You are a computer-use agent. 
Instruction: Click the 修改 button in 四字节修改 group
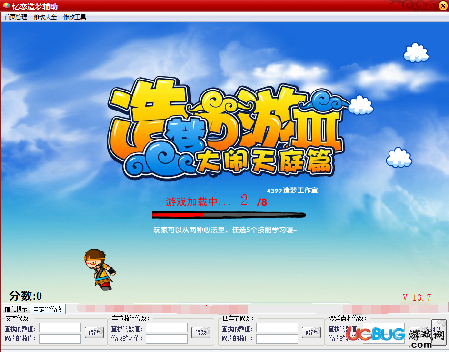tap(311, 332)
